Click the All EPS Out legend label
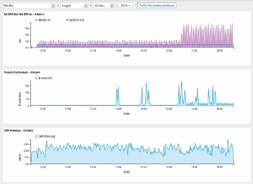This screenshot has width=253, height=184. tap(77, 20)
